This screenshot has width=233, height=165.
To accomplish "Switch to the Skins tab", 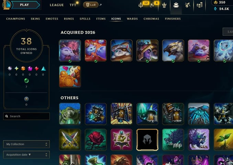I will 35,19.
